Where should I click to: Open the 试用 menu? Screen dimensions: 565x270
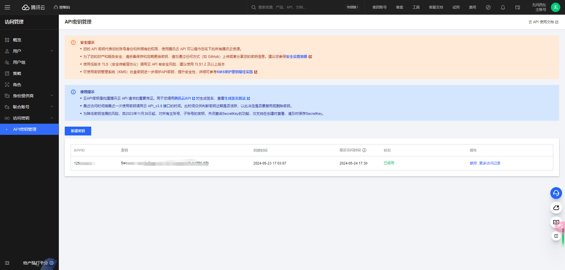click(x=456, y=7)
